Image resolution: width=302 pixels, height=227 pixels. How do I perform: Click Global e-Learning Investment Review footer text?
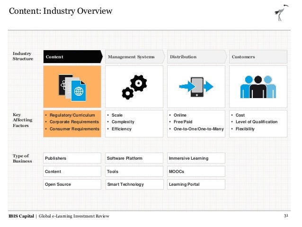(x=74, y=216)
